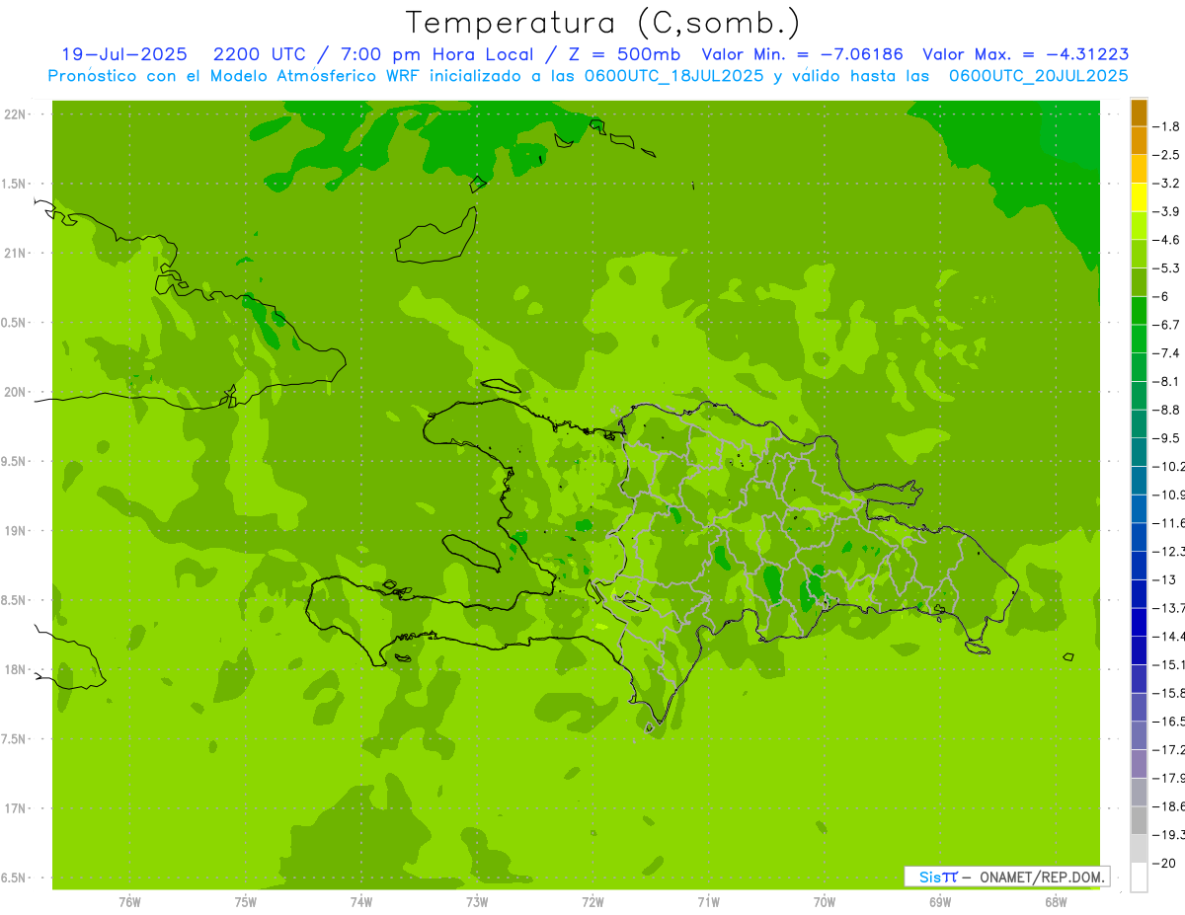Viewport: 1185px width, 915px height.
Task: Click the -9.5 colorbar value
Action: coord(1166,438)
